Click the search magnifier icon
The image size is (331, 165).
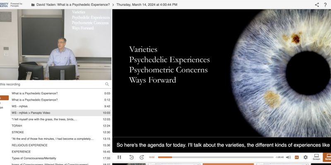coord(107,84)
